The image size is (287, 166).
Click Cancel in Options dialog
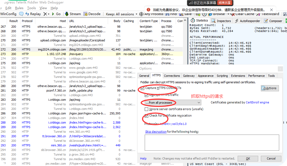point(271,158)
